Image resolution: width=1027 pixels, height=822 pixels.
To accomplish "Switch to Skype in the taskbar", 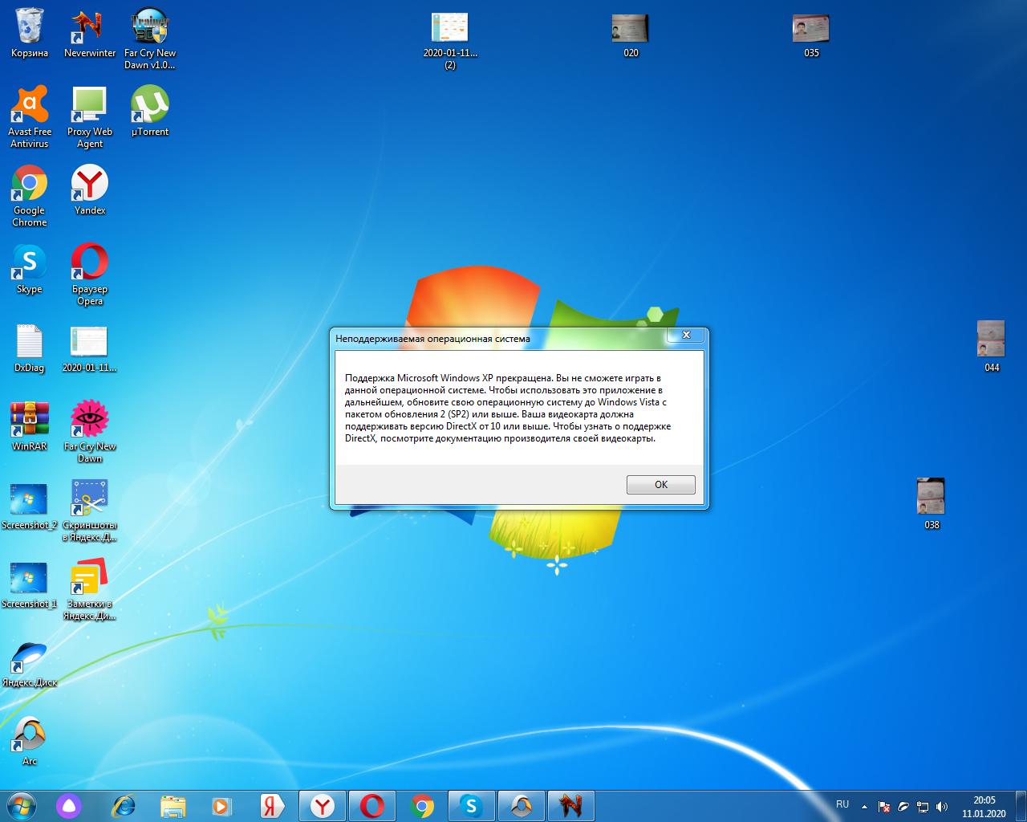I will tap(472, 806).
